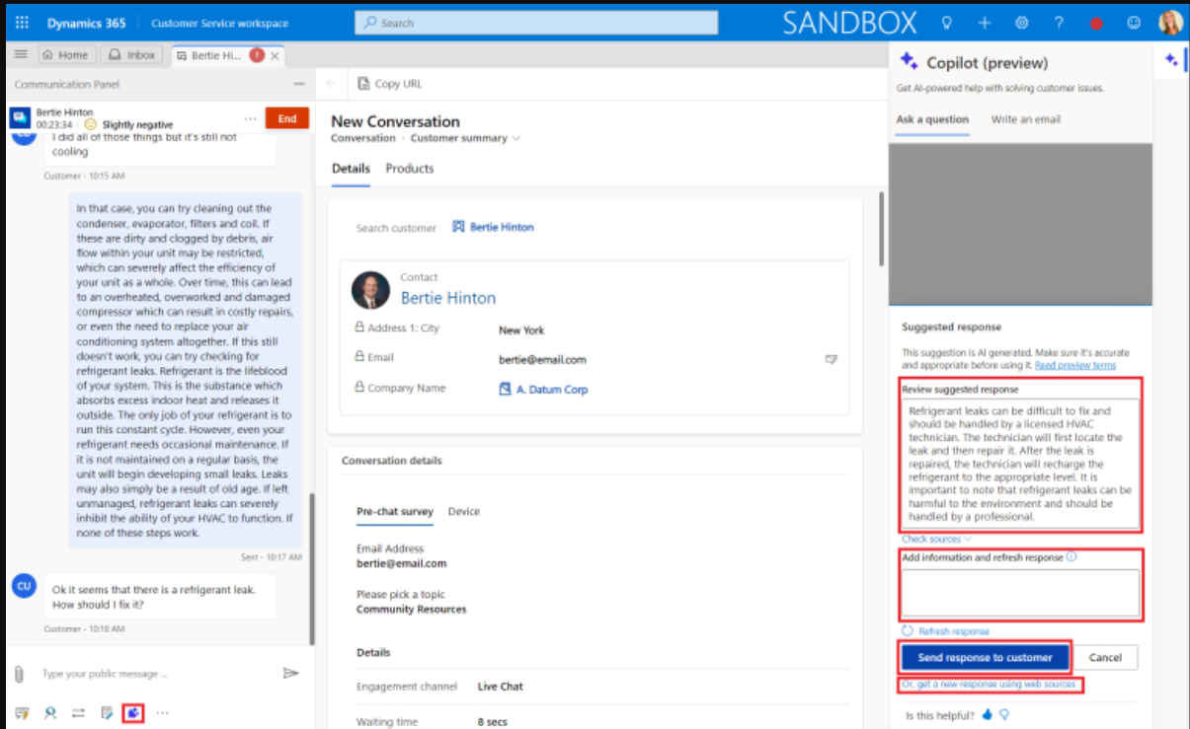End the conversation with Bertie Hinton
The height and width of the screenshot is (729, 1190).
(286, 118)
